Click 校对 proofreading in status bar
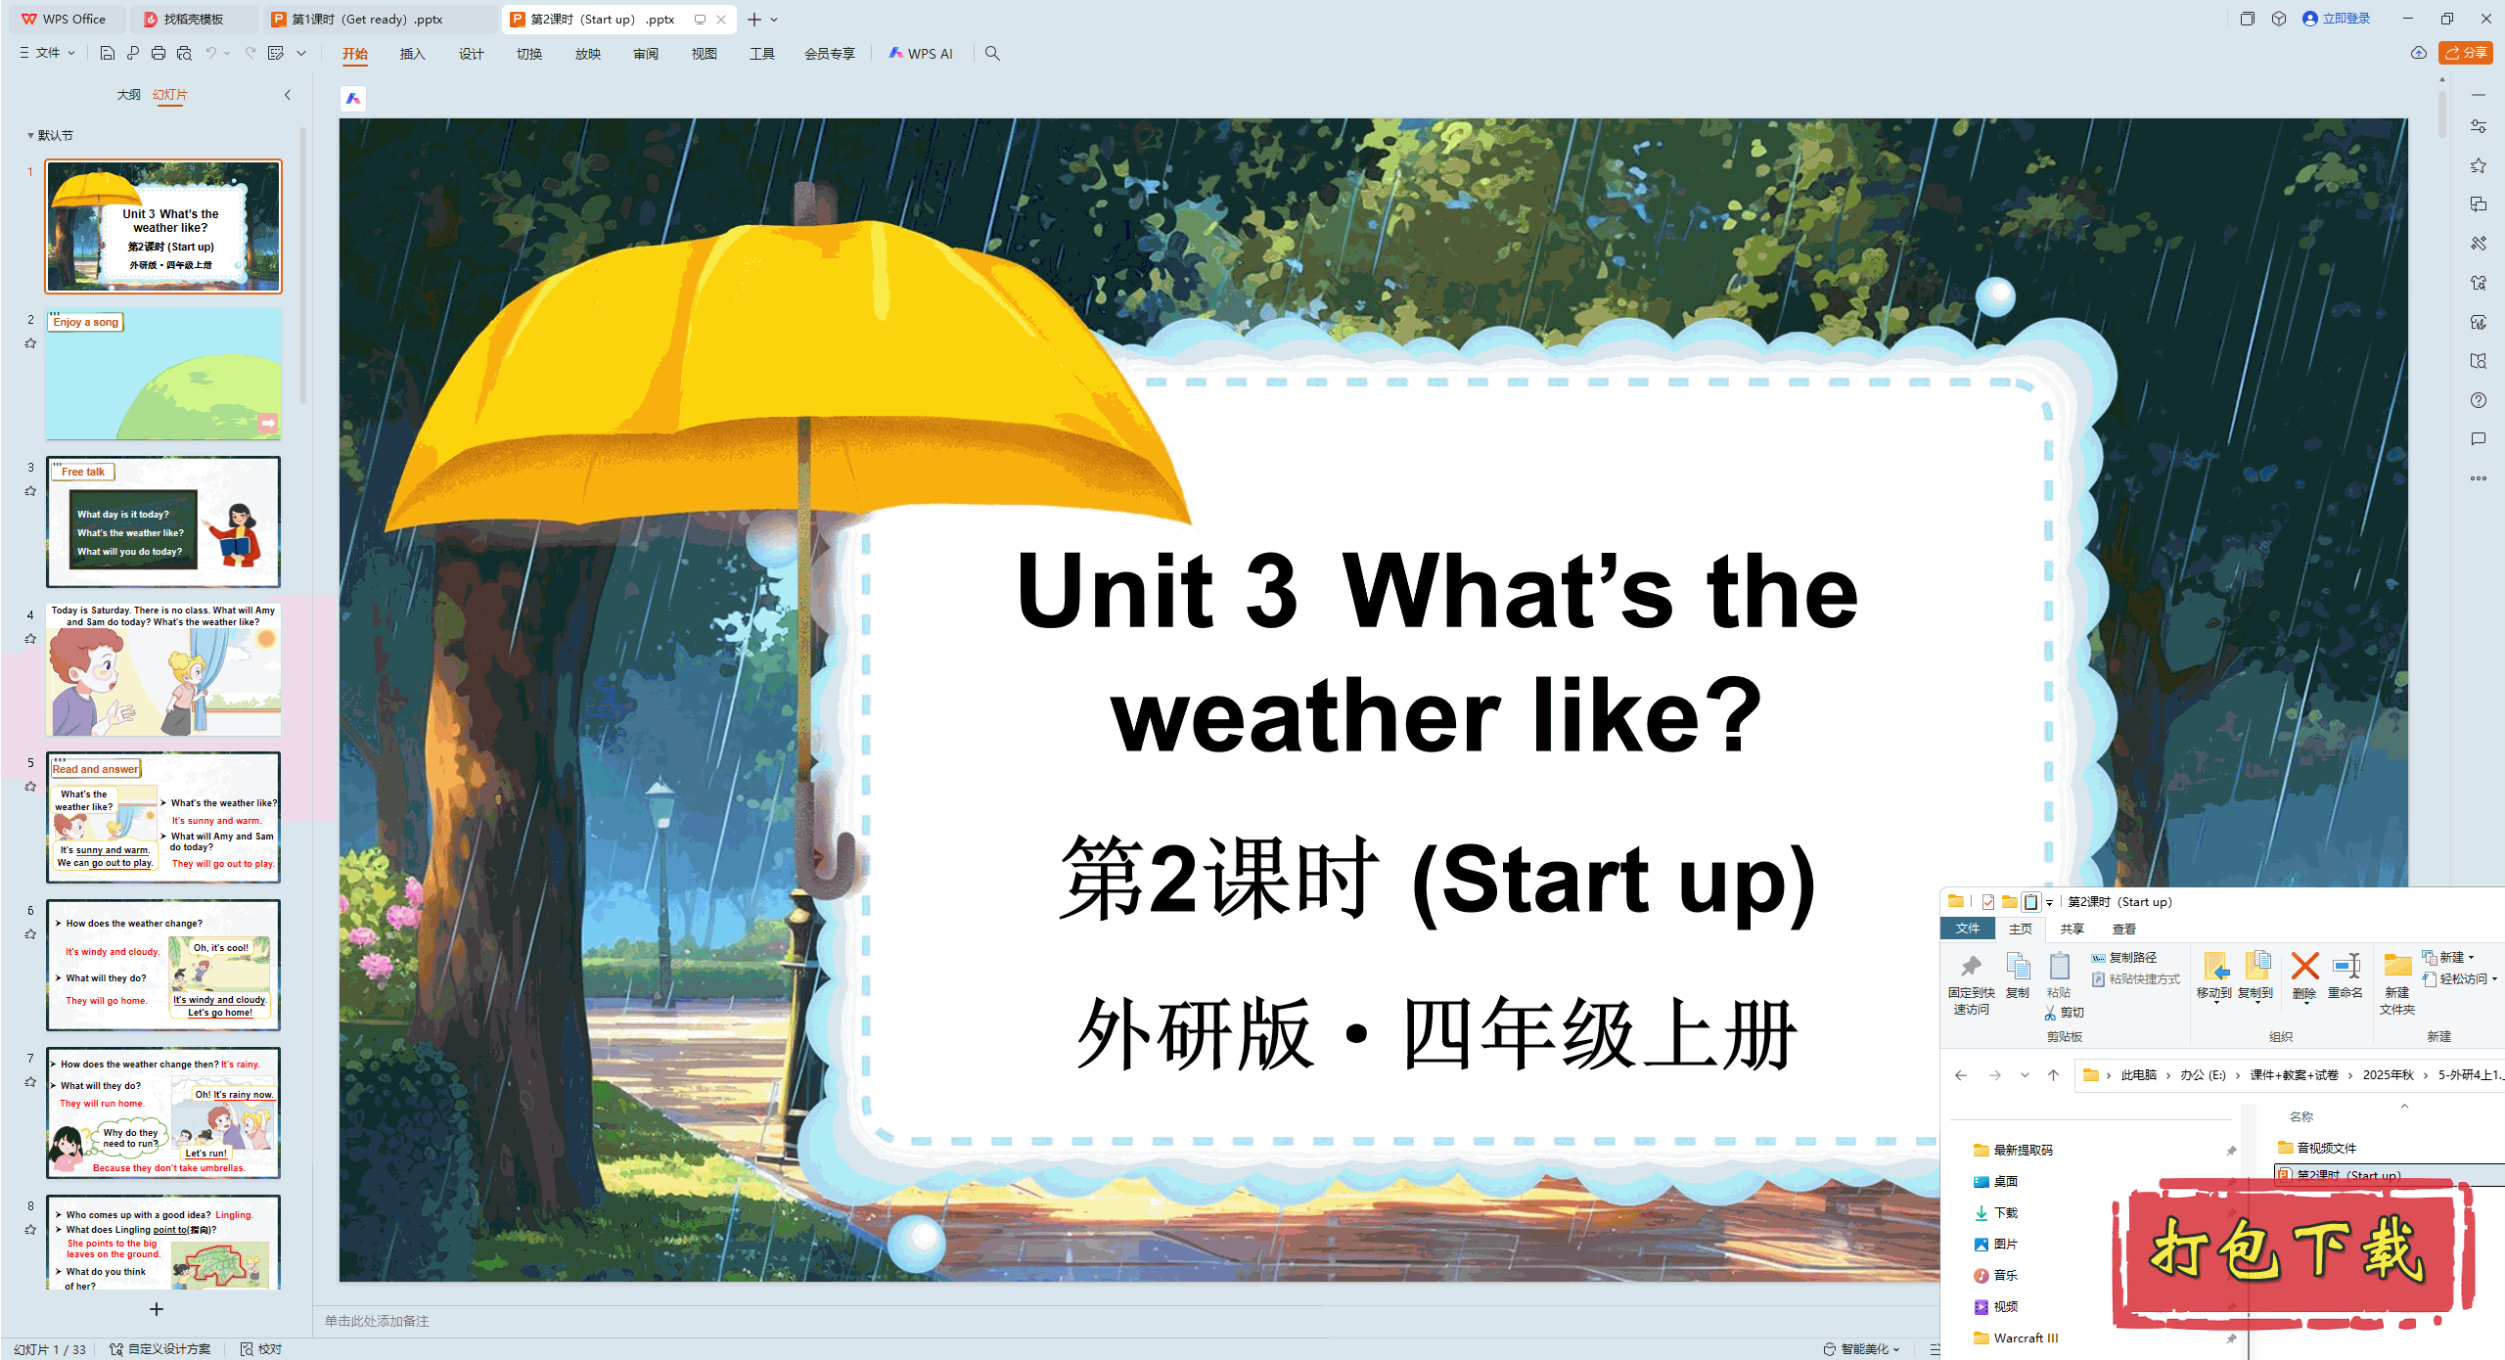Screen dimensions: 2505x1360 [x=261, y=1349]
